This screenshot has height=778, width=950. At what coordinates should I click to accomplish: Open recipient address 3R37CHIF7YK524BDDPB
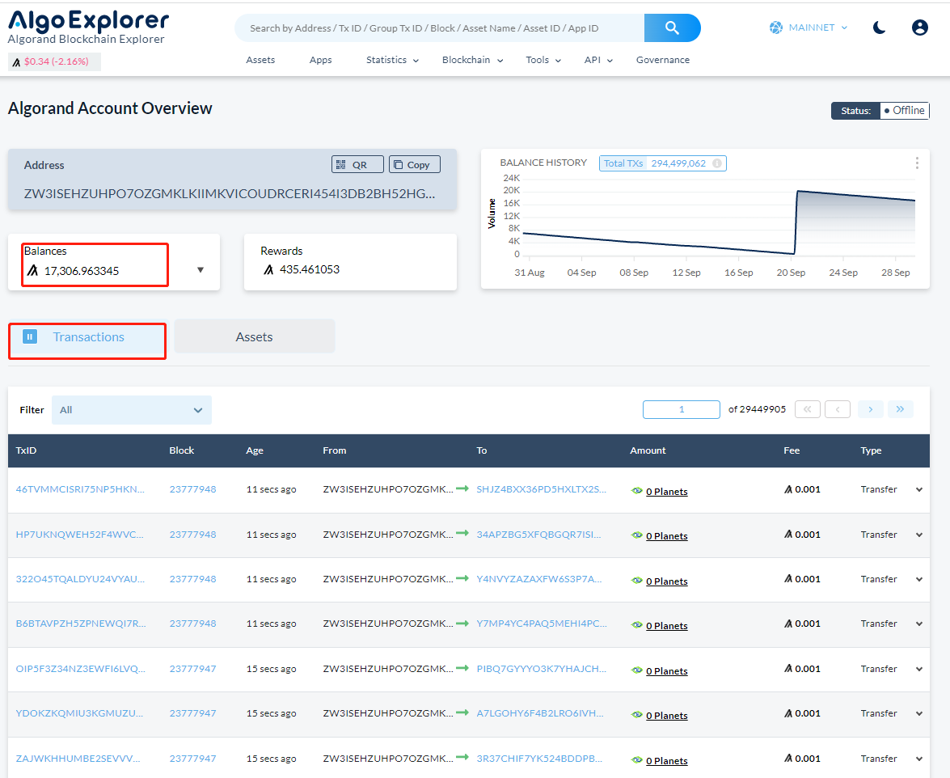[539, 759]
